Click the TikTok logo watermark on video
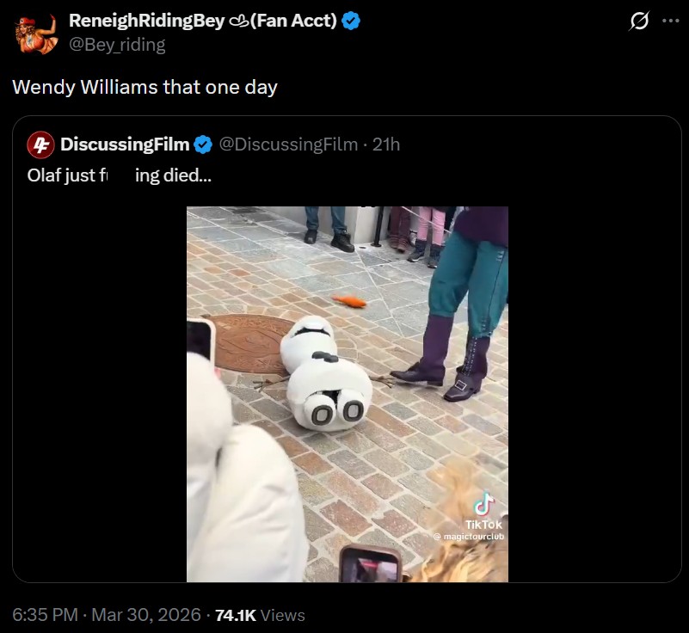Image resolution: width=689 pixels, height=633 pixels. 485,504
